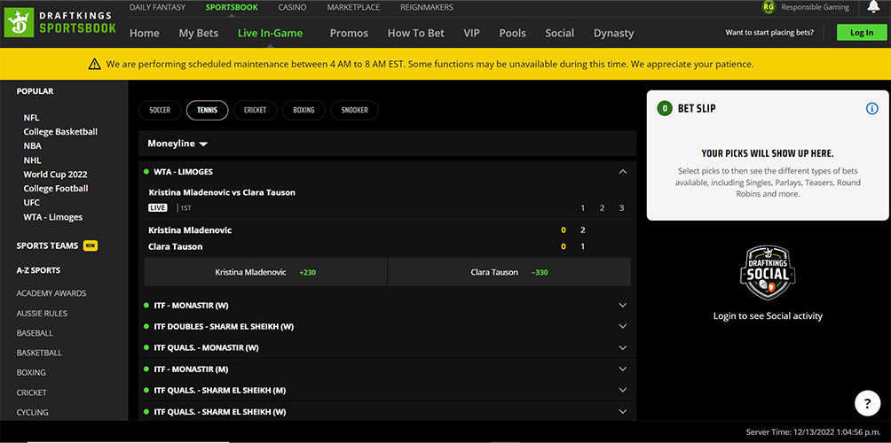
Task: Open the Dynasty page
Action: click(x=614, y=33)
